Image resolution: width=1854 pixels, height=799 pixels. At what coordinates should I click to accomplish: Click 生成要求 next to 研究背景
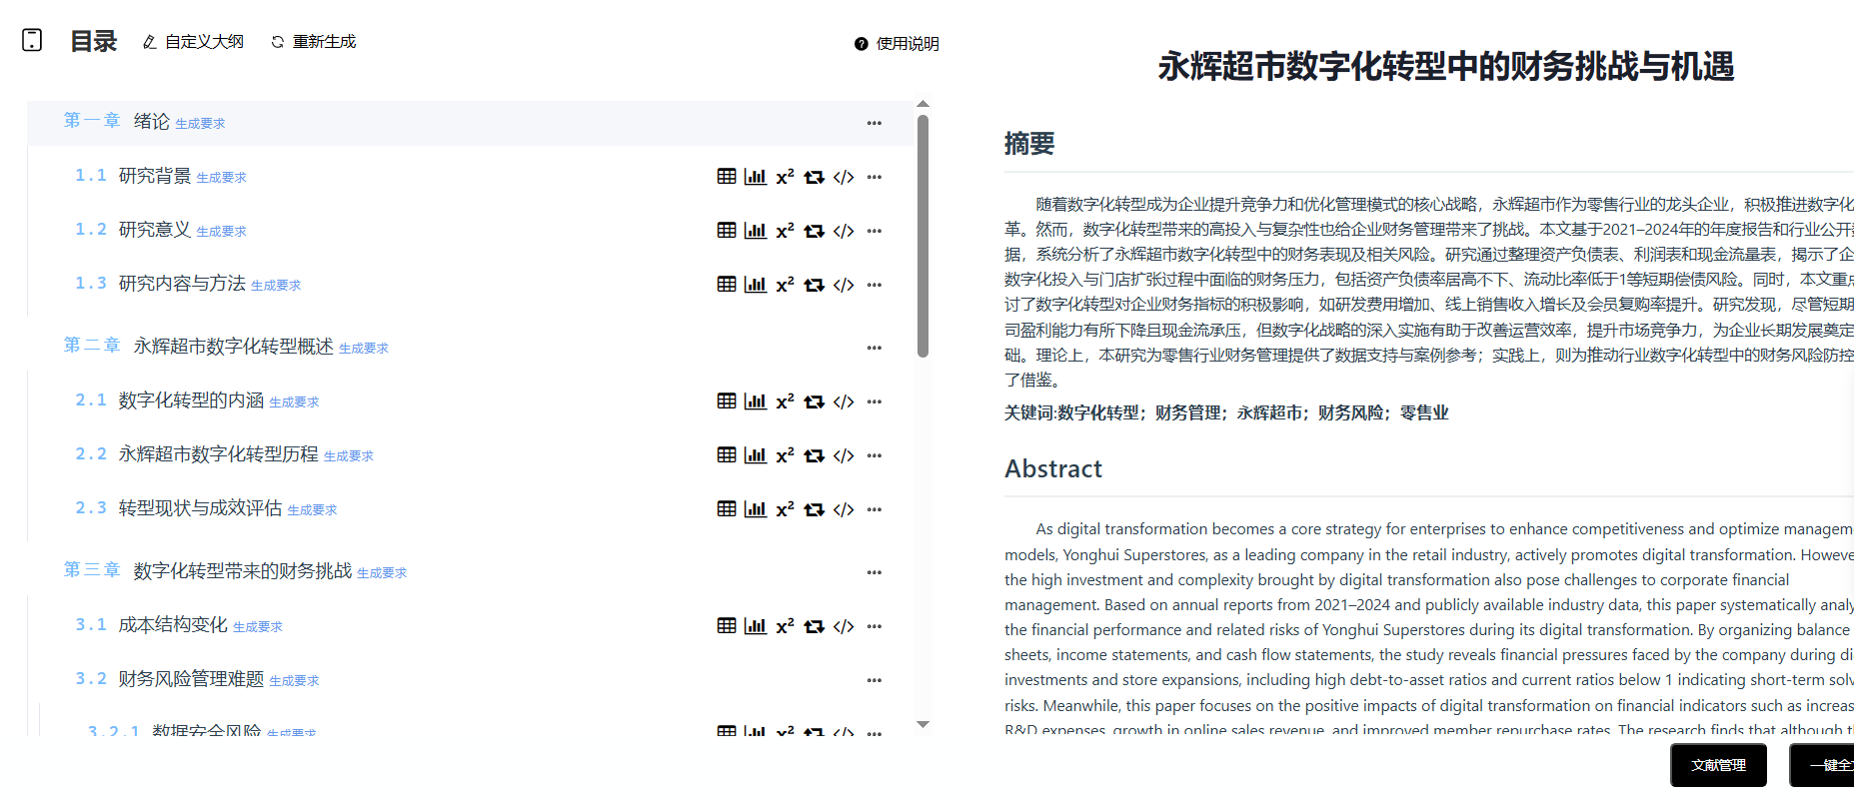click(221, 178)
